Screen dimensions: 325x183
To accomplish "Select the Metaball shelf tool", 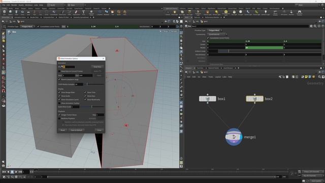I will point(106,13).
